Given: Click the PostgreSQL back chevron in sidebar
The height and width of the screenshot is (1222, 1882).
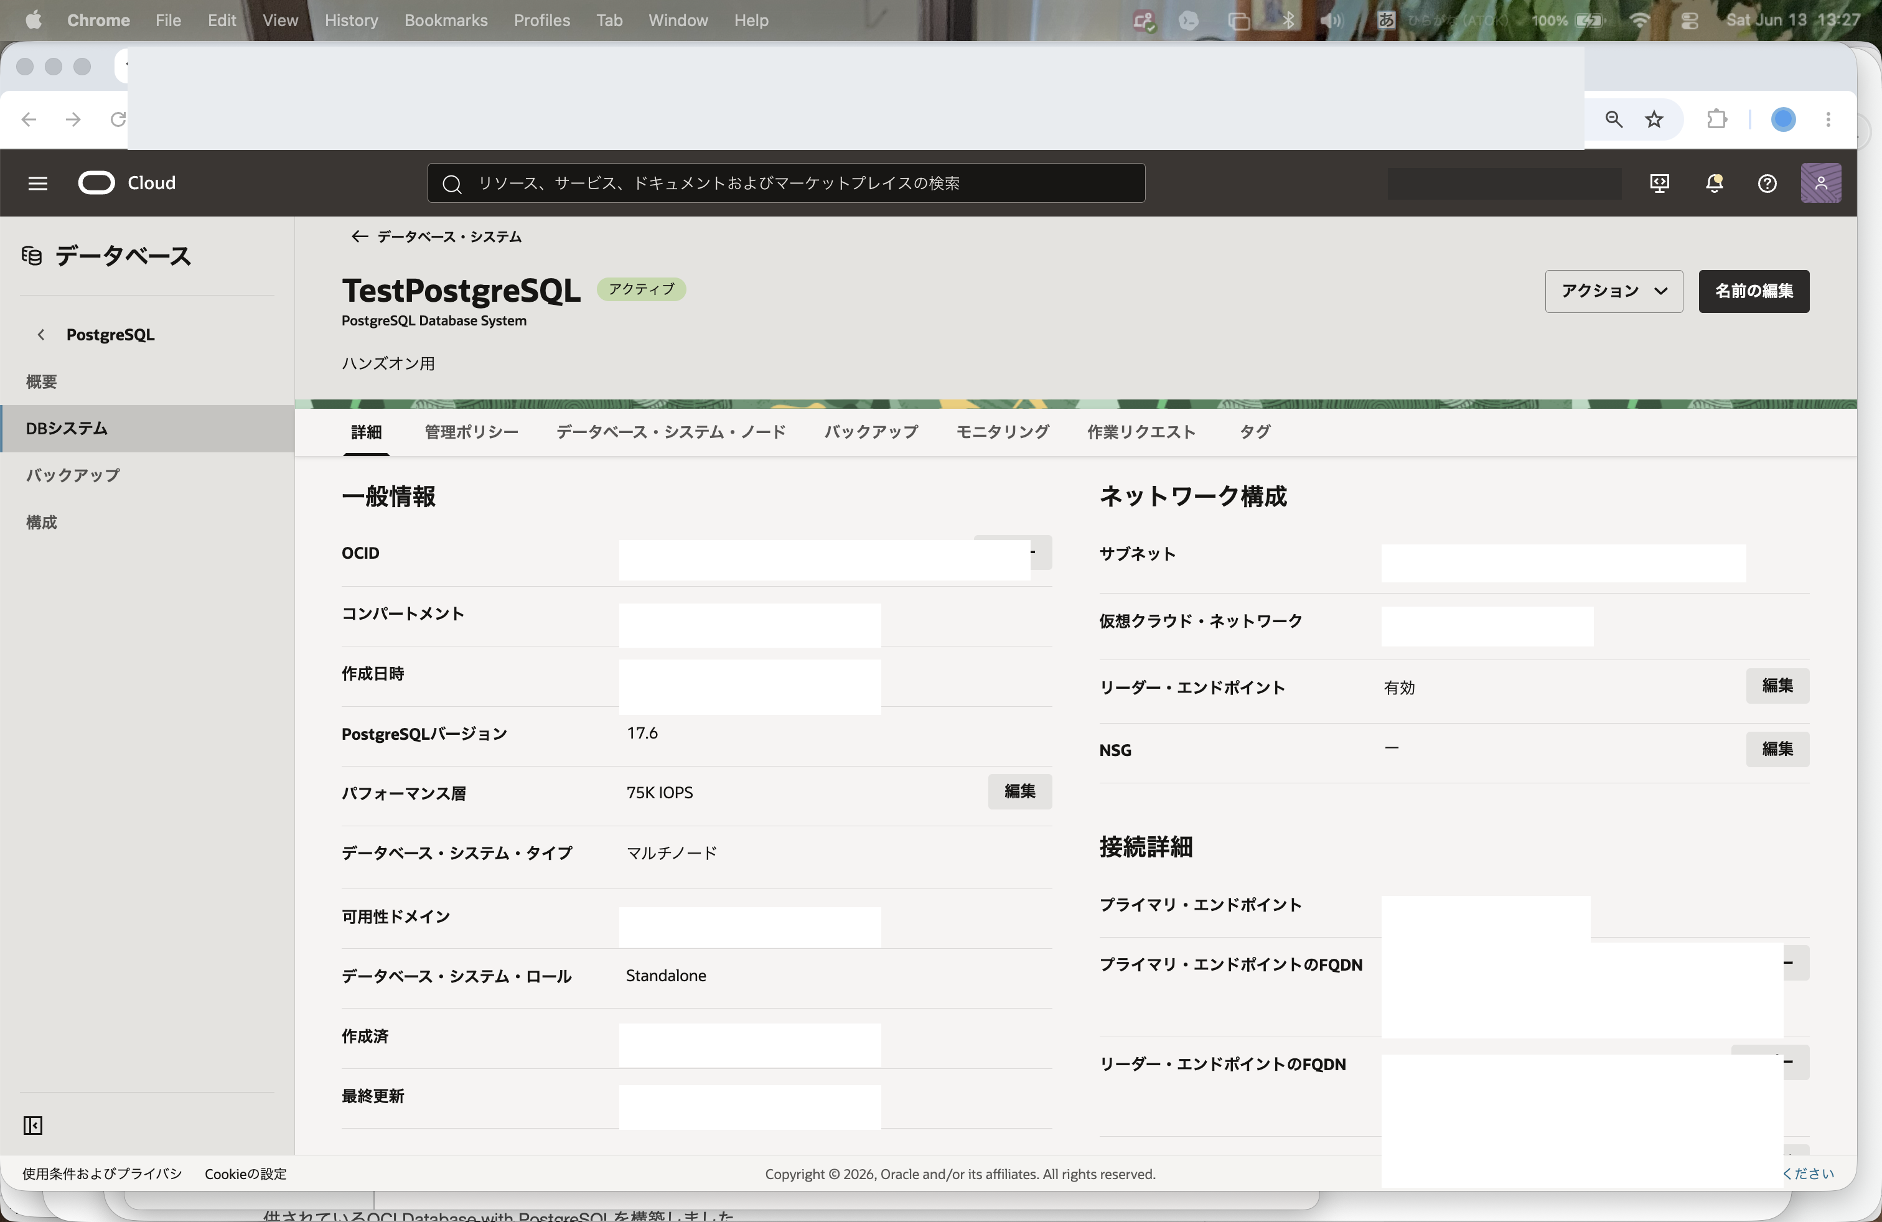Looking at the screenshot, I should [41, 334].
